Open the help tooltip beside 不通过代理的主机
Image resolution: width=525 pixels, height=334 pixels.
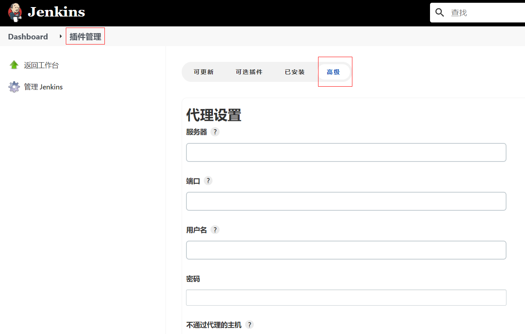[249, 325]
